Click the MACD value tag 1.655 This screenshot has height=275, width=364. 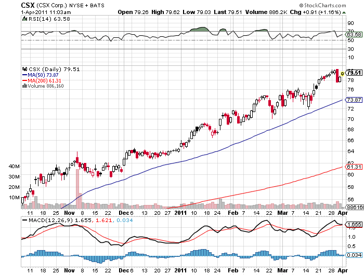[354, 224]
